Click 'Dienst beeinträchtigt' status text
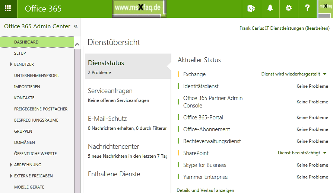This screenshot has width=333, height=193. pyautogui.click(x=299, y=153)
